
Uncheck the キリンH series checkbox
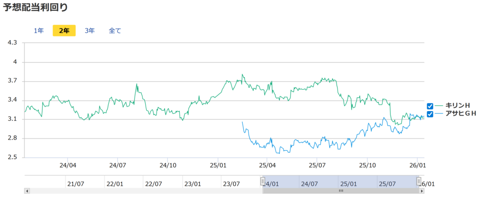(430, 106)
